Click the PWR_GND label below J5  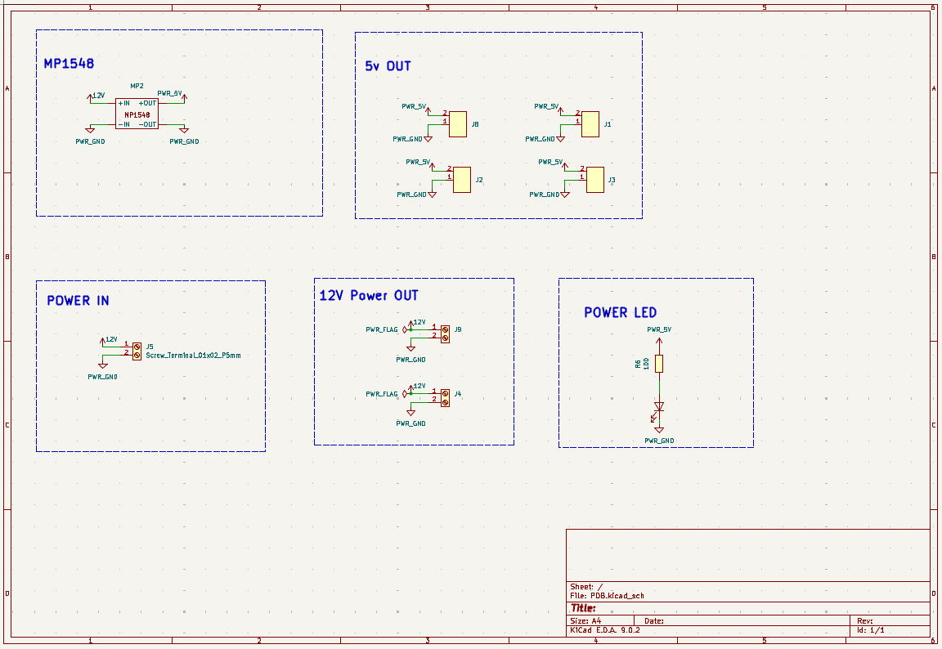pos(103,377)
